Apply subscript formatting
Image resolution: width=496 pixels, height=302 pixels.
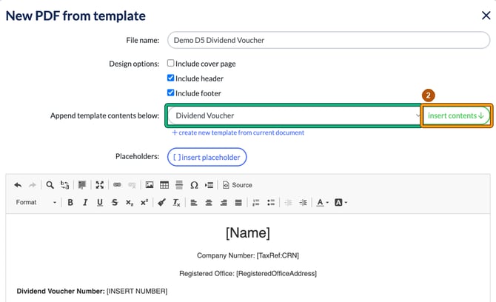point(130,202)
